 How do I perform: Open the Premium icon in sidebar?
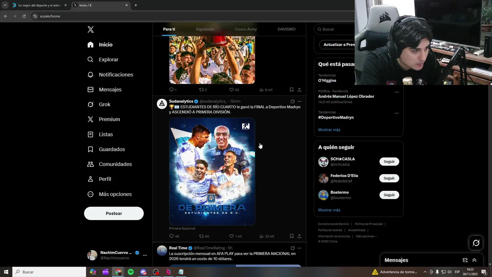point(90,119)
